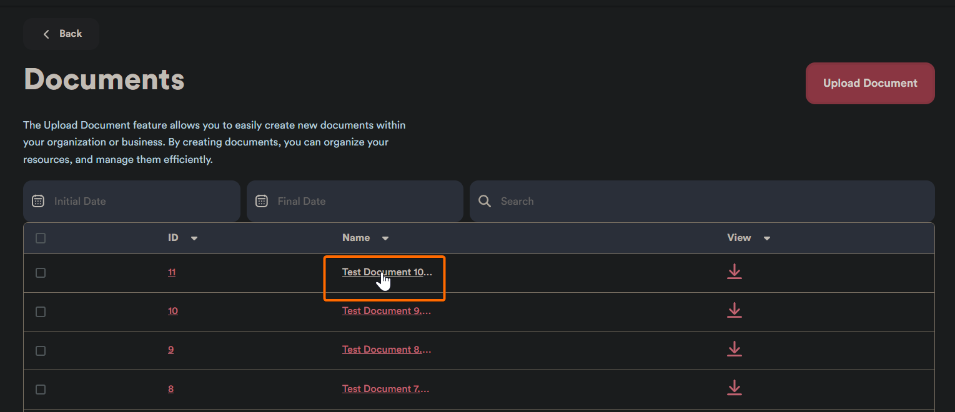Download the document with ID 11
This screenshot has width=955, height=412.
[734, 272]
